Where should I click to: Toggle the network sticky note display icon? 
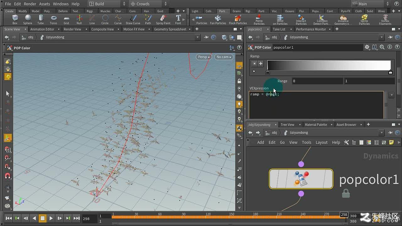(391, 143)
